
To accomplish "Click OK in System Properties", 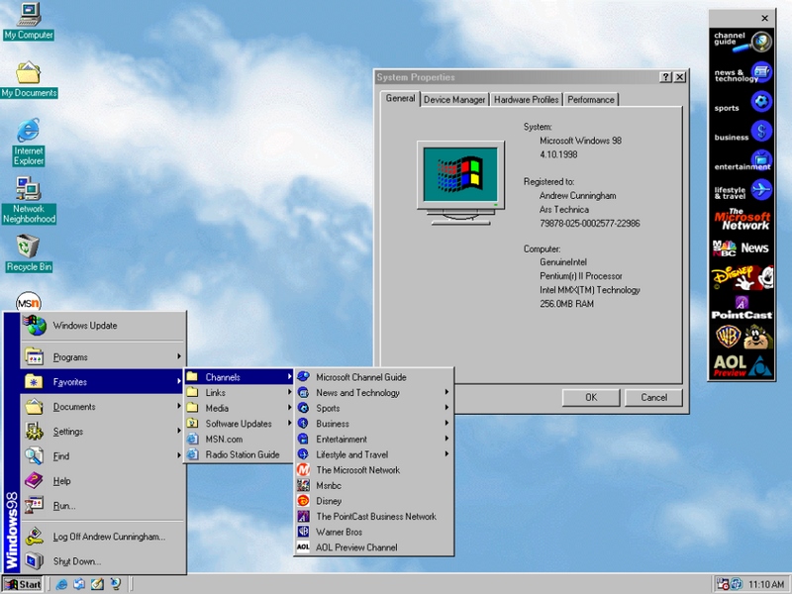I will 590,397.
